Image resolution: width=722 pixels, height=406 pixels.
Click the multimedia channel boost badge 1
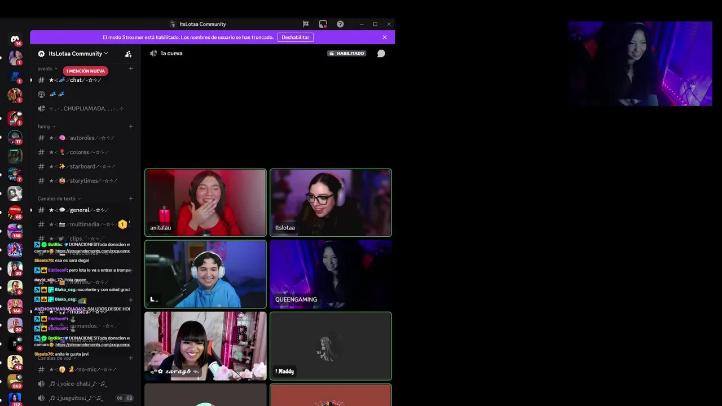[122, 224]
